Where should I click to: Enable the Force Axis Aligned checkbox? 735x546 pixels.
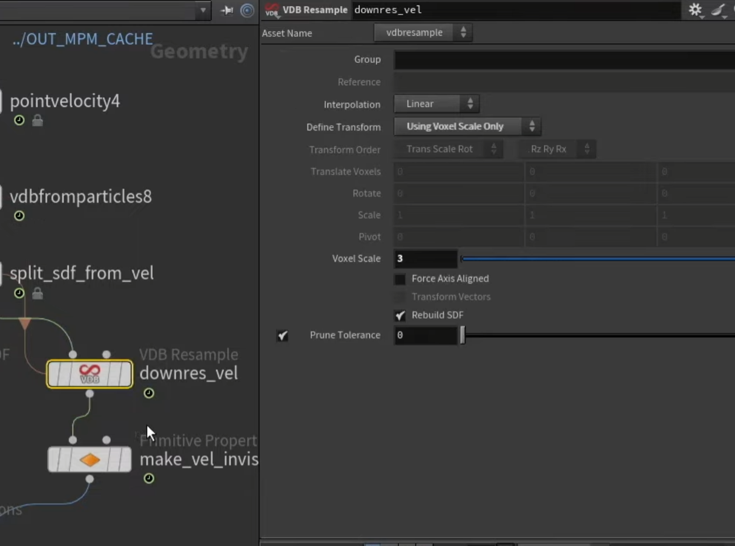(400, 279)
